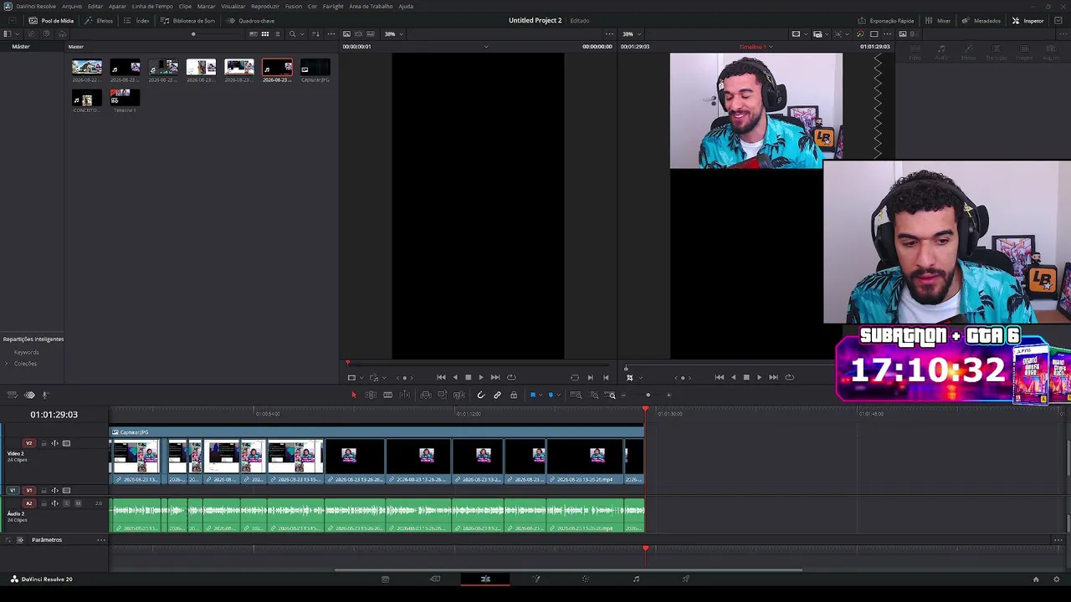
Task: Switch to the Cut page icon
Action: (x=435, y=579)
